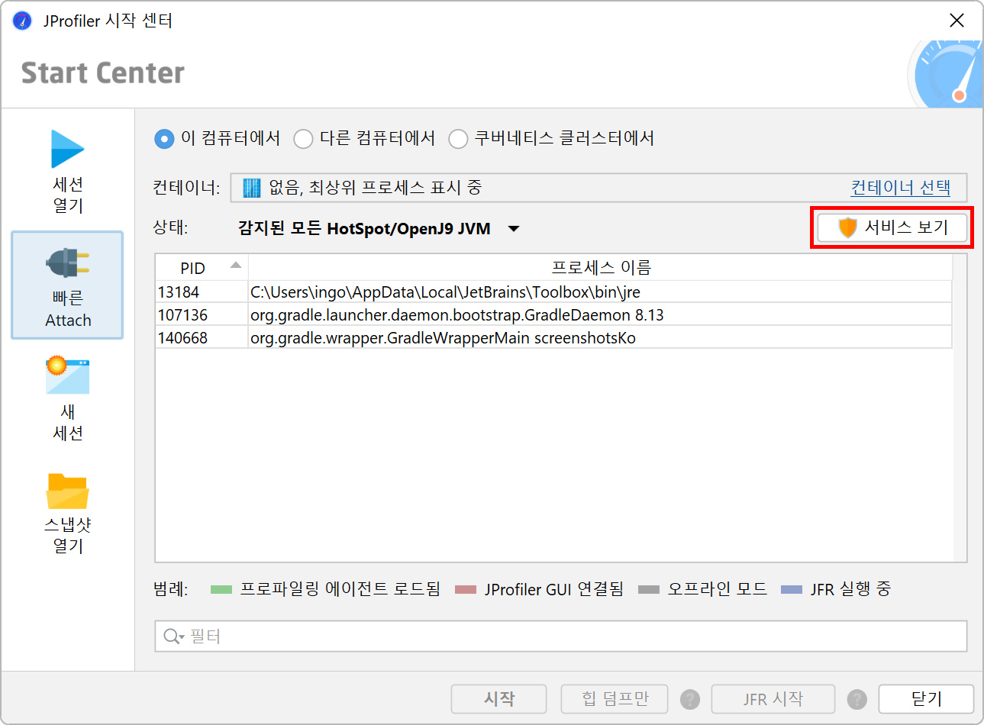984x725 pixels.
Task: Click the JProfiler title bar app icon
Action: [23, 21]
